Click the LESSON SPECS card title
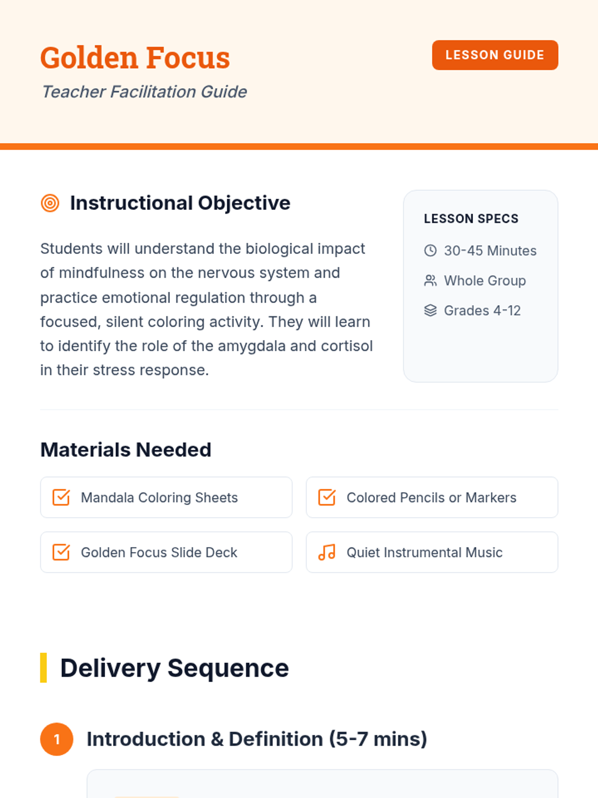 471,218
